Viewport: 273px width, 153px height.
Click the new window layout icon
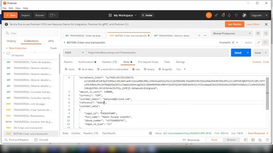[x=53, y=15]
